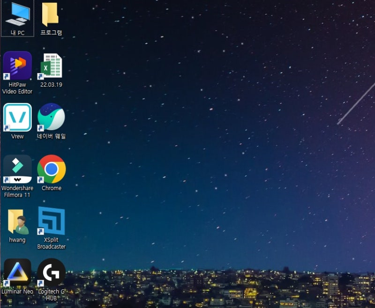The image size is (375, 308).
Task: Select the Chrome shortcut icon
Action: tap(52, 169)
